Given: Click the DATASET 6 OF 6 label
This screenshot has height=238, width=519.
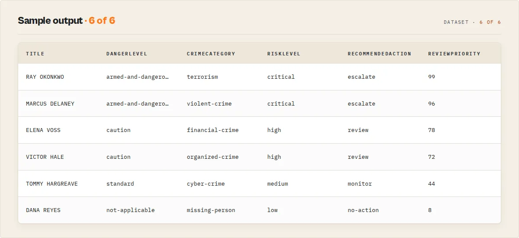Looking at the screenshot, I should [472, 22].
